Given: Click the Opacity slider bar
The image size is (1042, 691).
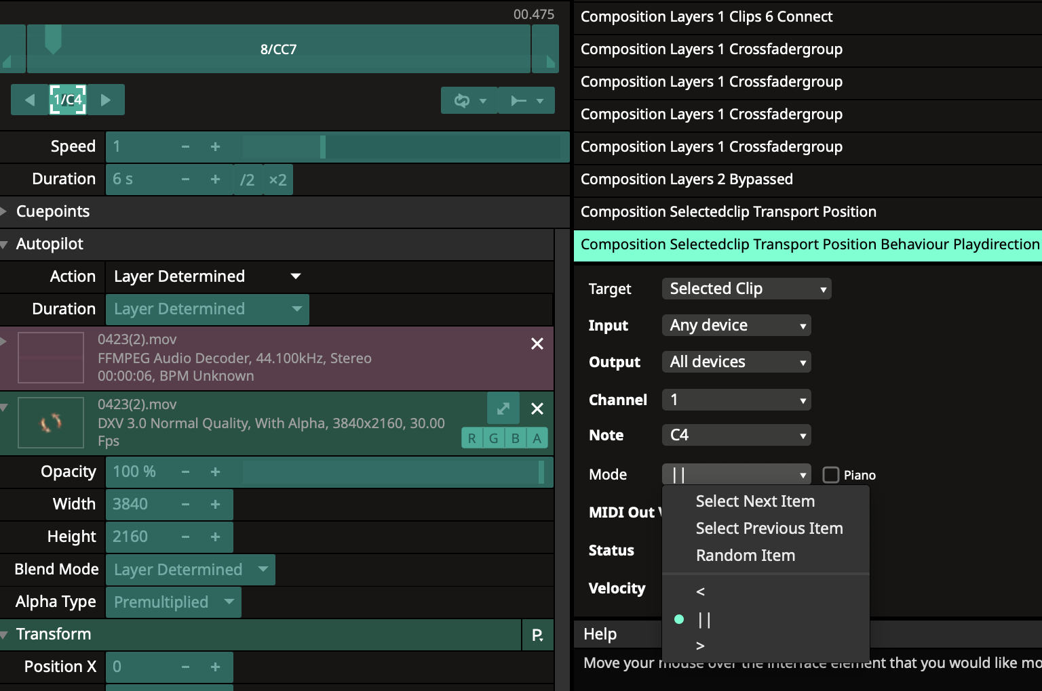Looking at the screenshot, I should tap(393, 472).
